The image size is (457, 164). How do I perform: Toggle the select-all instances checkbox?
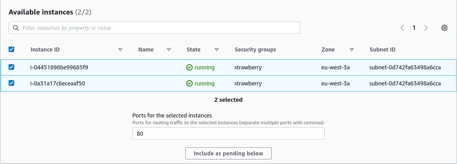11,49
